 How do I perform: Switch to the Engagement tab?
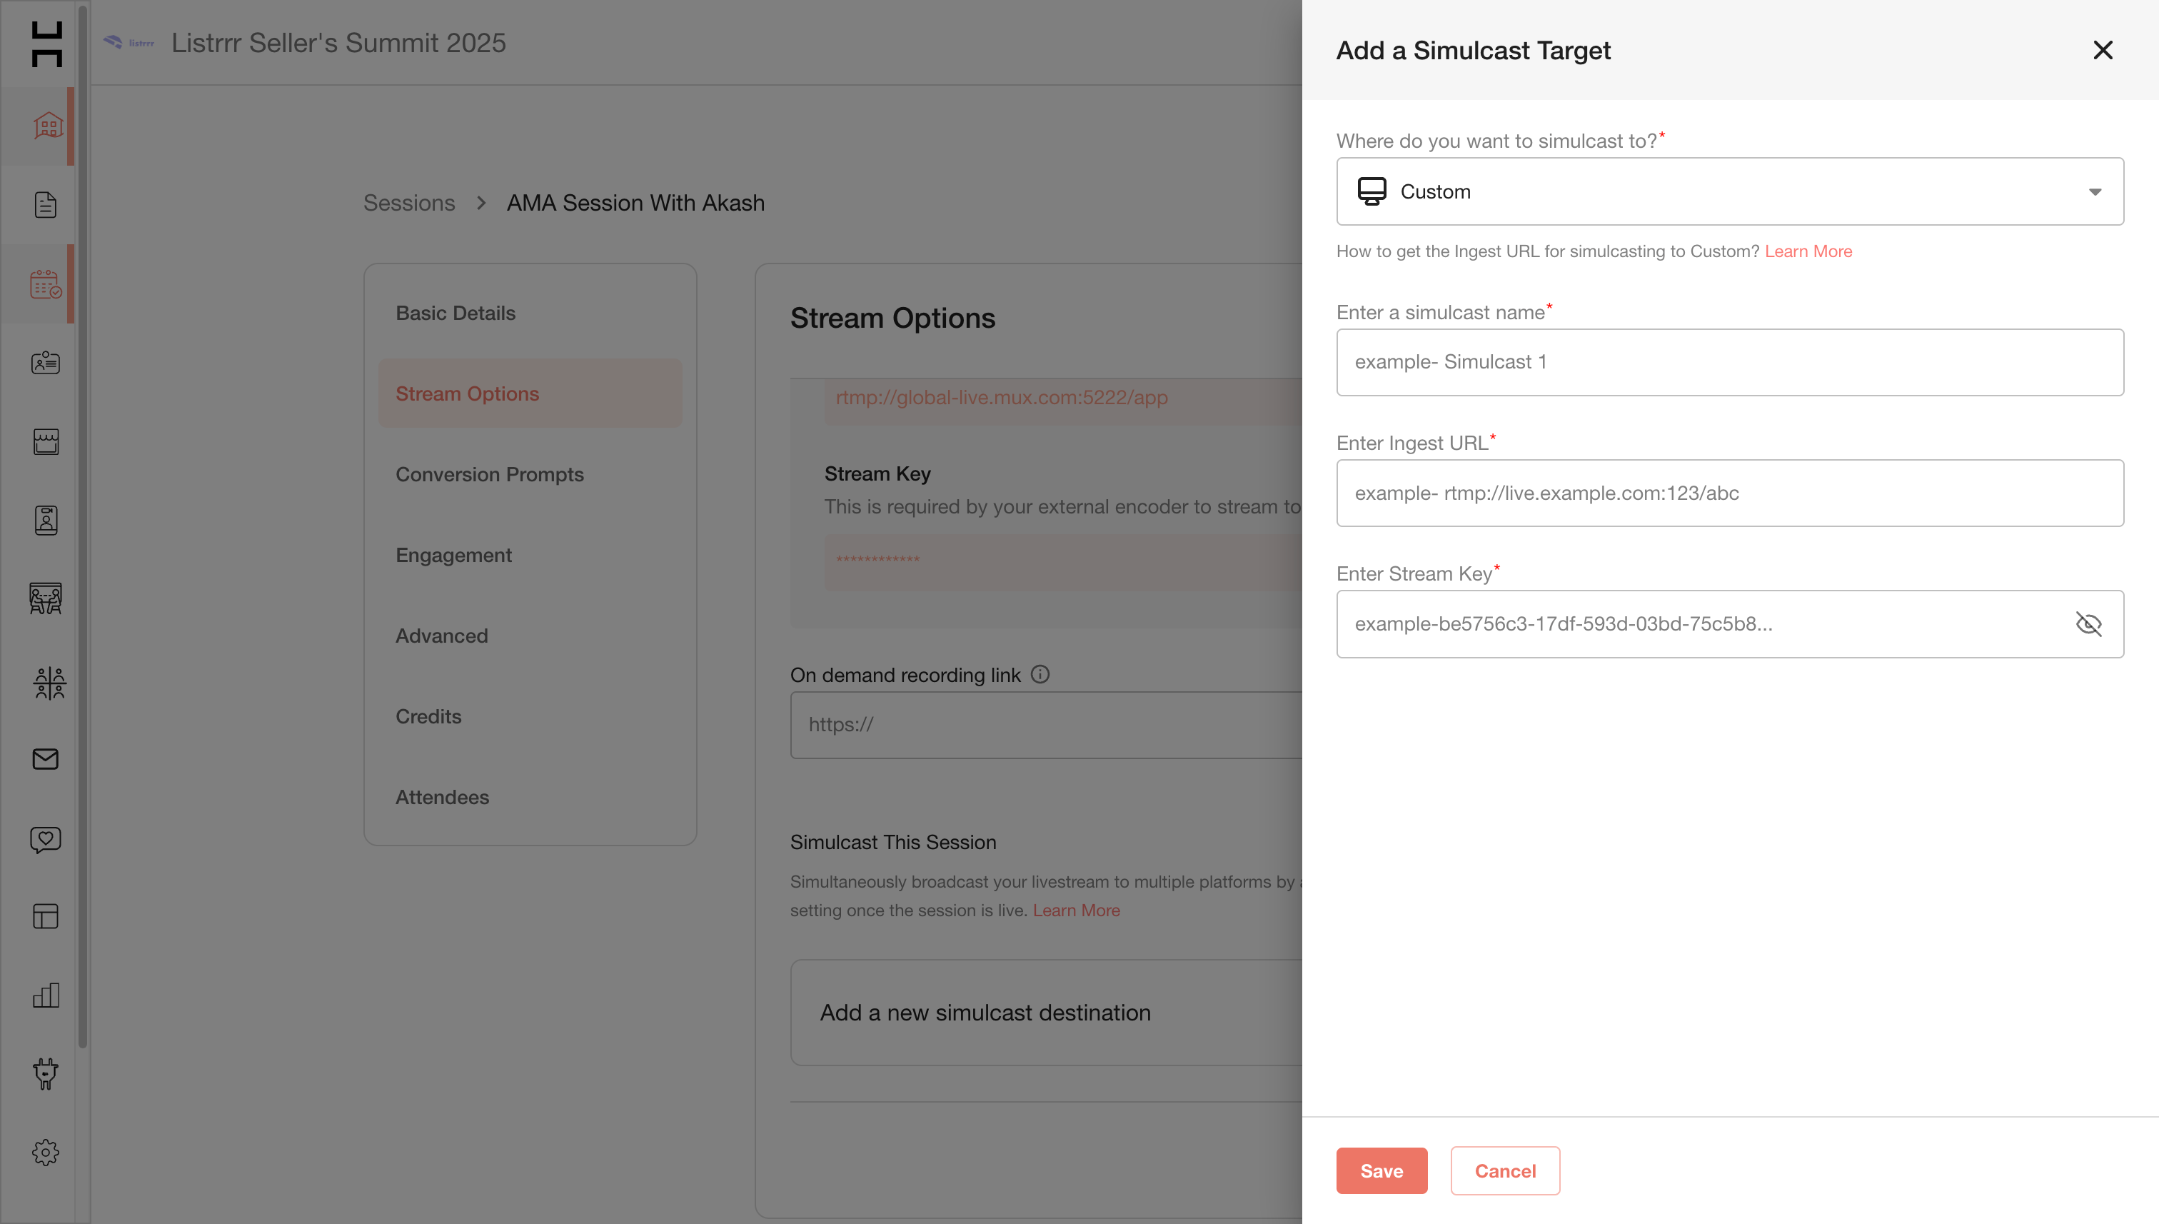pyautogui.click(x=453, y=555)
